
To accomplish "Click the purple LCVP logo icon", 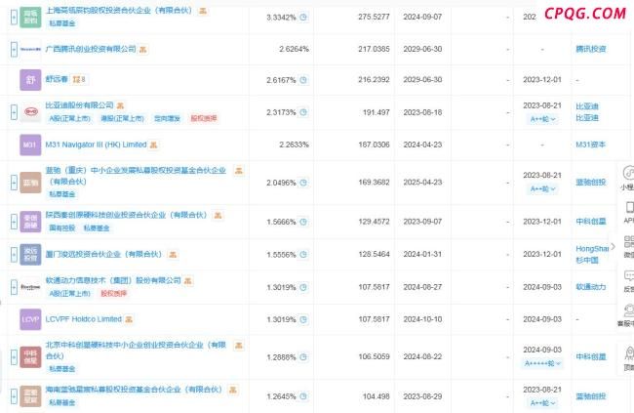I will point(30,319).
